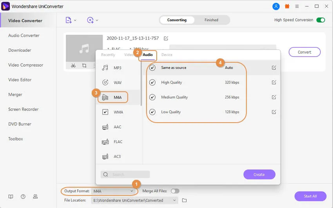This screenshot has width=333, height=208.
Task: Select WMA format
Action: pos(118,112)
